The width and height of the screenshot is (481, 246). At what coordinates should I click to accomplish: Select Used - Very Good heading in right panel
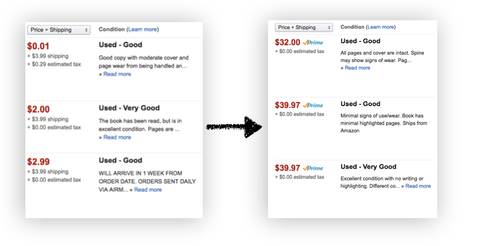(x=368, y=167)
